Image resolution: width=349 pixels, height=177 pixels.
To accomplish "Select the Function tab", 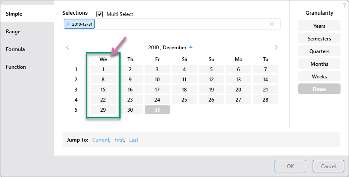I will [16, 67].
